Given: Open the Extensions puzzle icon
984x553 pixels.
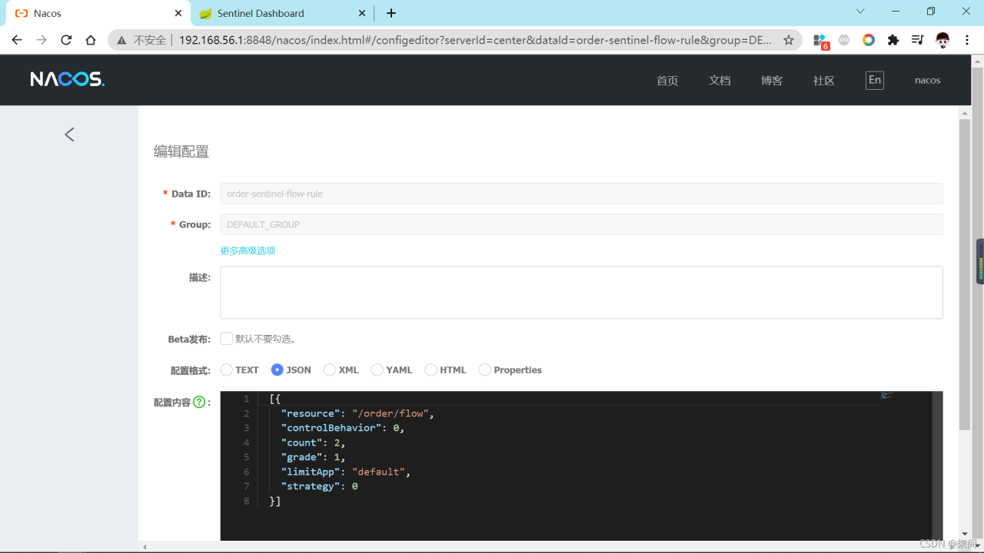Looking at the screenshot, I should (x=893, y=40).
